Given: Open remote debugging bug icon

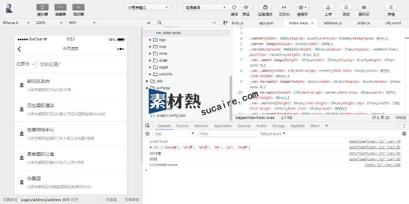Looking at the screenshot, I should point(265,7).
